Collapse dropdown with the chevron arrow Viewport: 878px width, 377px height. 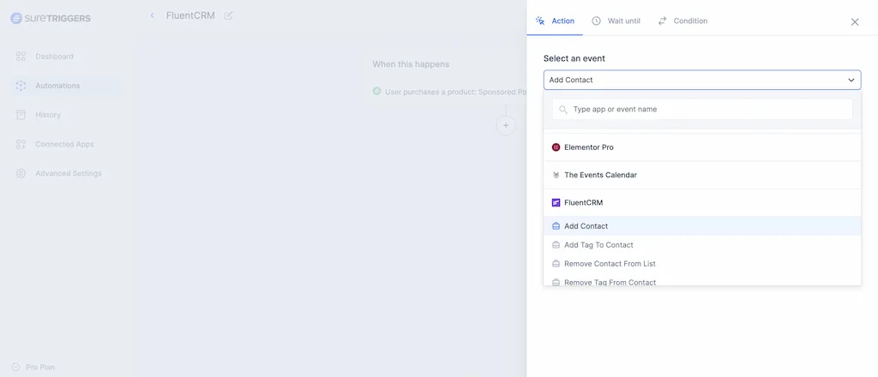pos(851,81)
